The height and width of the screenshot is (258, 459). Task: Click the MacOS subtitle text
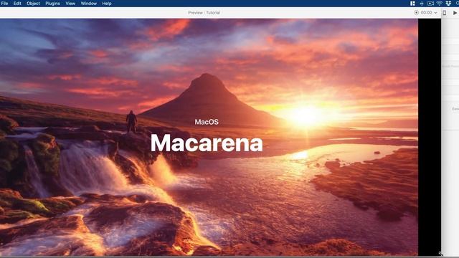(207, 122)
